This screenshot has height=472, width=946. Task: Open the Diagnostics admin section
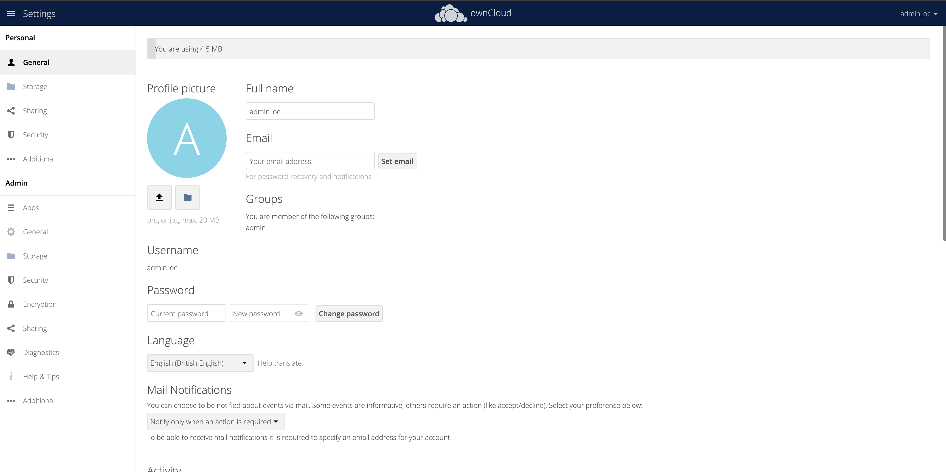(x=41, y=352)
